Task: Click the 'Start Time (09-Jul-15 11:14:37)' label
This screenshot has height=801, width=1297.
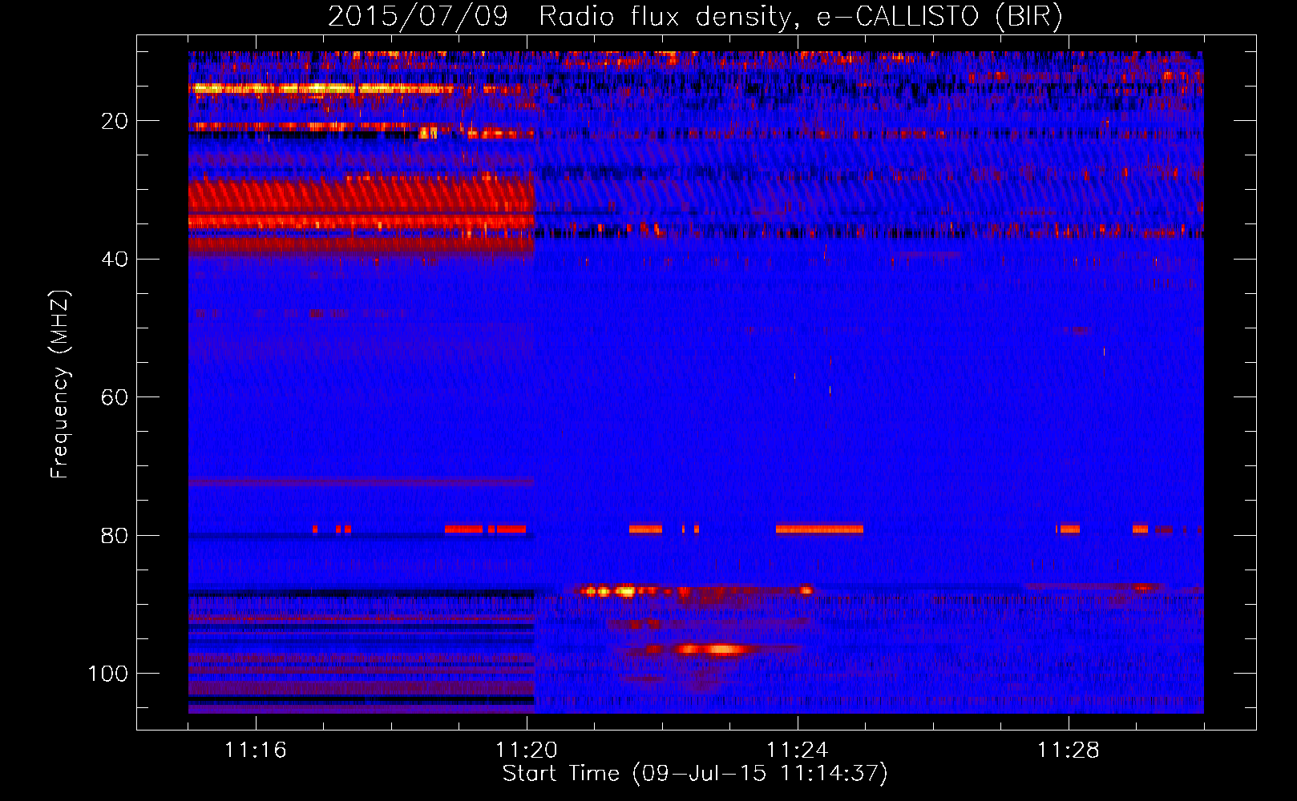Action: 695,774
